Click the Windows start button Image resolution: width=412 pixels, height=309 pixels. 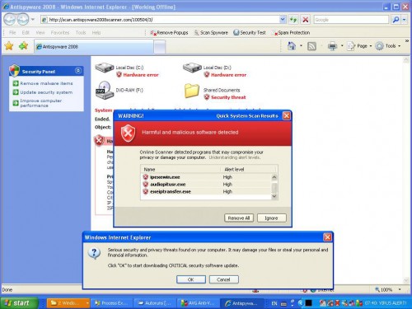coord(19,303)
